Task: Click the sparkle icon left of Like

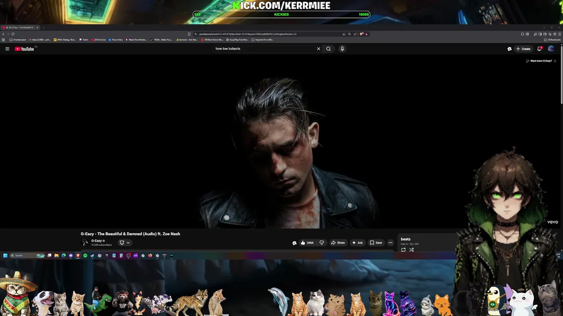Action: pyautogui.click(x=294, y=243)
